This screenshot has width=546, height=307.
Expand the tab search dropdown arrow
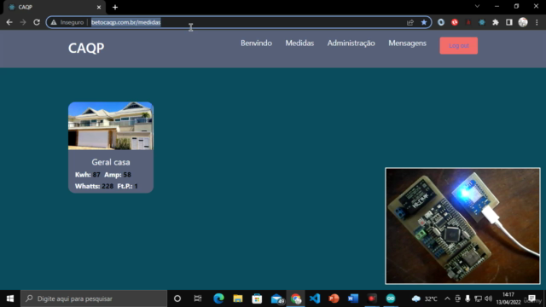[x=478, y=6]
